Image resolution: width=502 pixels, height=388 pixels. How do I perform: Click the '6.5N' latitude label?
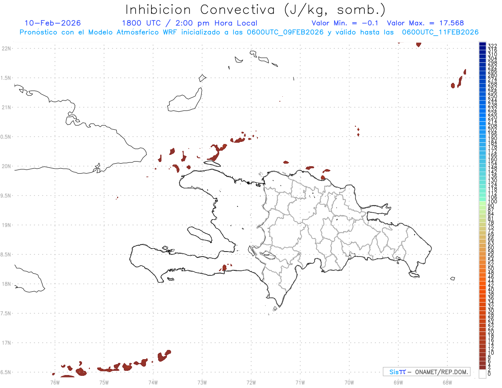point(6,372)
